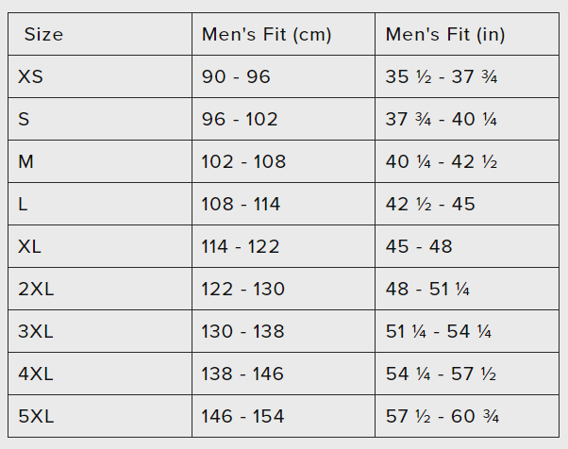
Task: Click the 102 - 108 cm cell
Action: pyautogui.click(x=243, y=161)
